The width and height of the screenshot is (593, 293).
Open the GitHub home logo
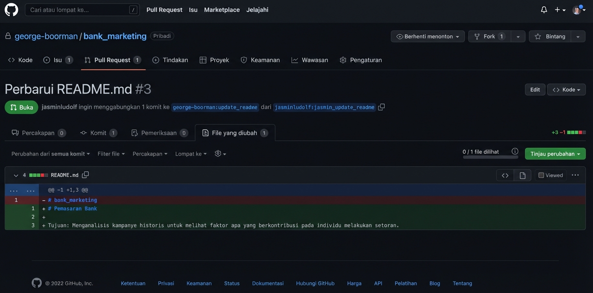(11, 10)
